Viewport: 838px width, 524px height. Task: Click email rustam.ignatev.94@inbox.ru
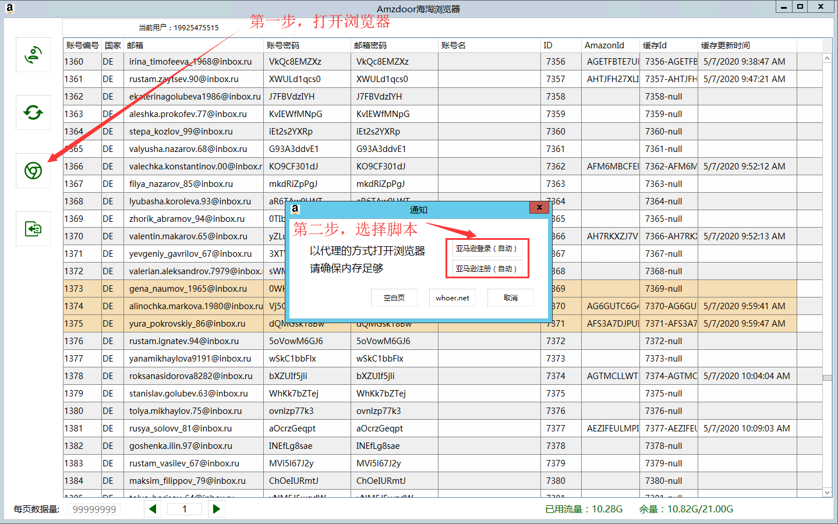pyautogui.click(x=184, y=341)
